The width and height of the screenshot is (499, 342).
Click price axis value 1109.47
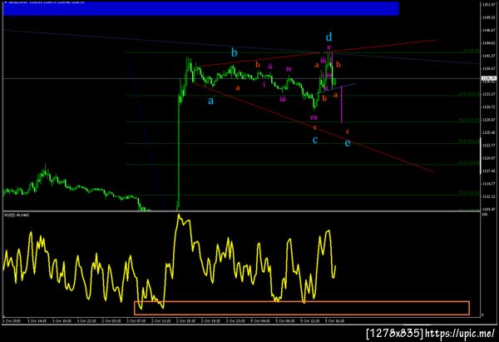488,209
